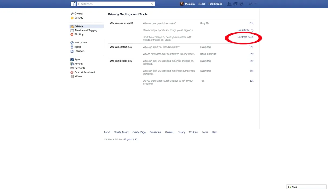Change language via English (UK) link
The image size is (328, 189).
(131, 139)
